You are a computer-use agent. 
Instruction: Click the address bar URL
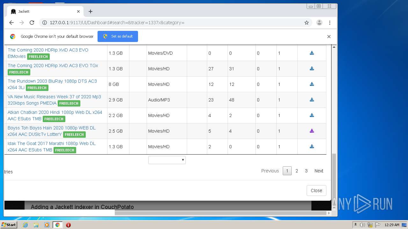117,23
